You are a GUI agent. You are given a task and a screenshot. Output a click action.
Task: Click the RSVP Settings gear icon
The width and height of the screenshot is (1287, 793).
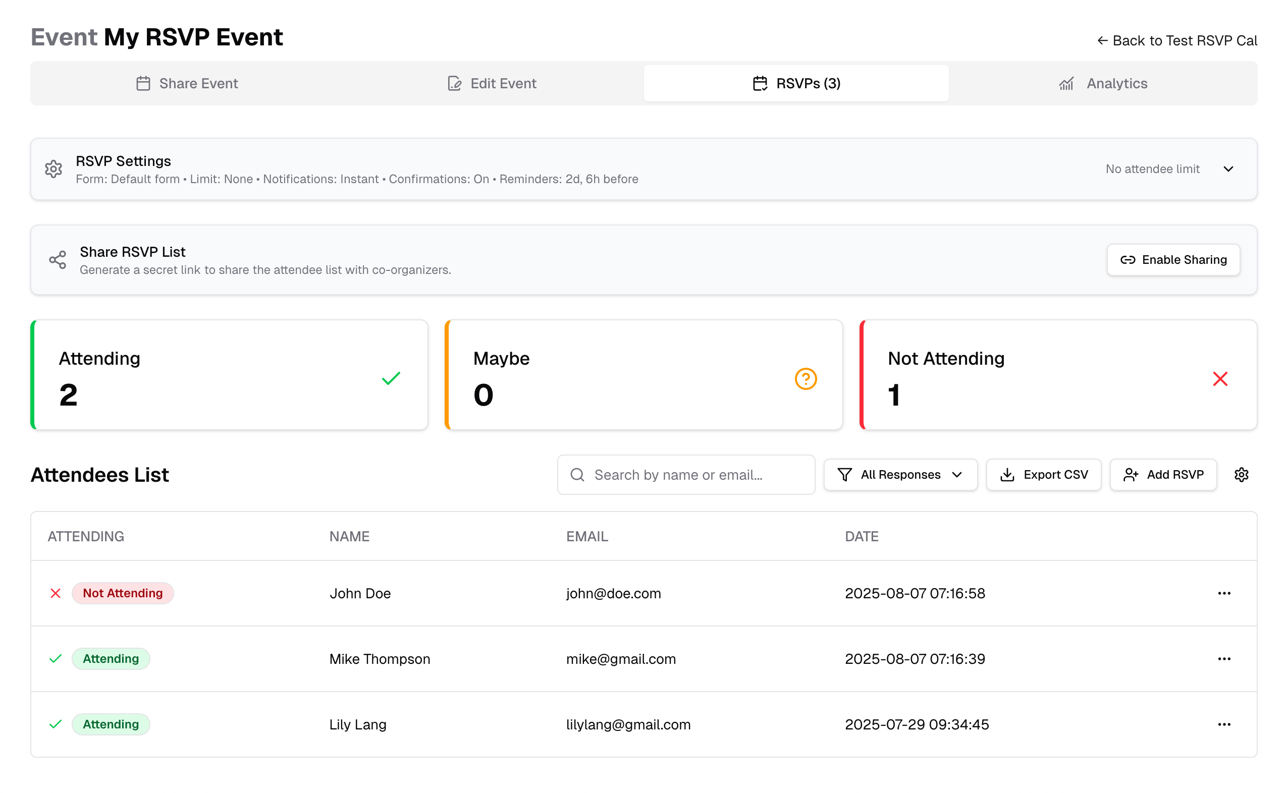tap(53, 169)
